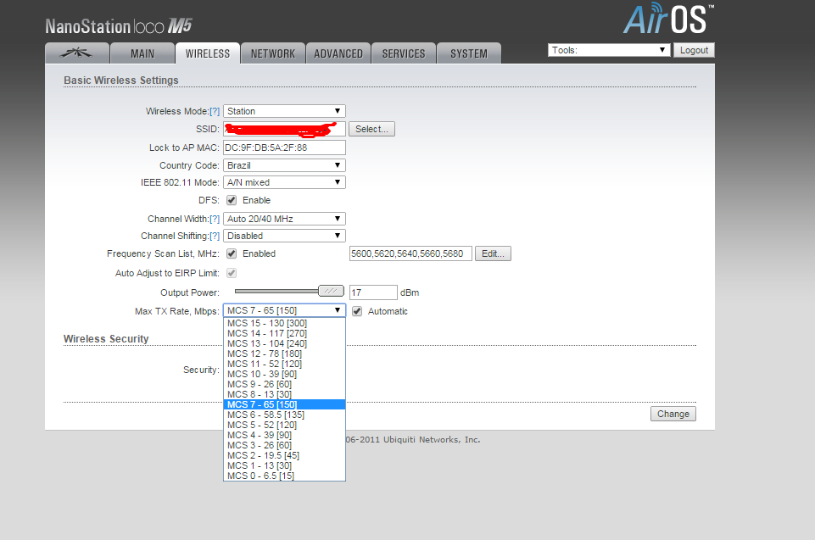The image size is (815, 540).
Task: Open the Channel Width dropdown
Action: (x=284, y=219)
